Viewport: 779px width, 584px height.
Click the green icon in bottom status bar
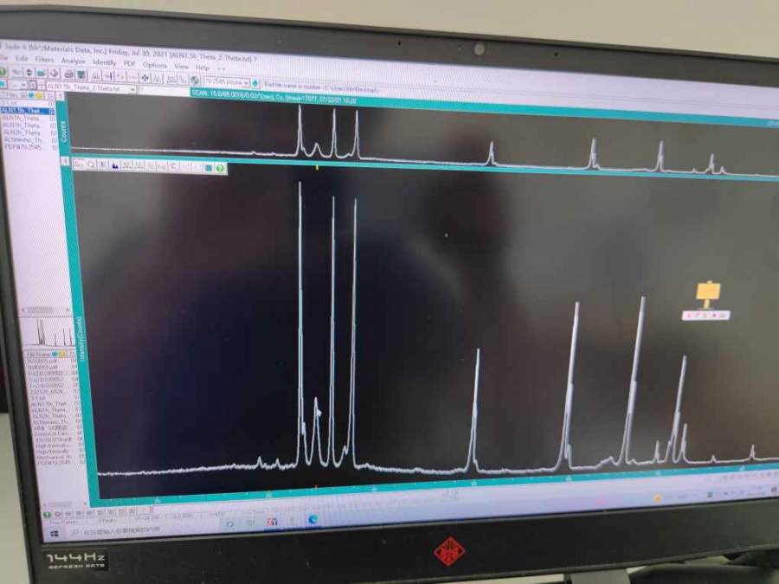(x=48, y=514)
